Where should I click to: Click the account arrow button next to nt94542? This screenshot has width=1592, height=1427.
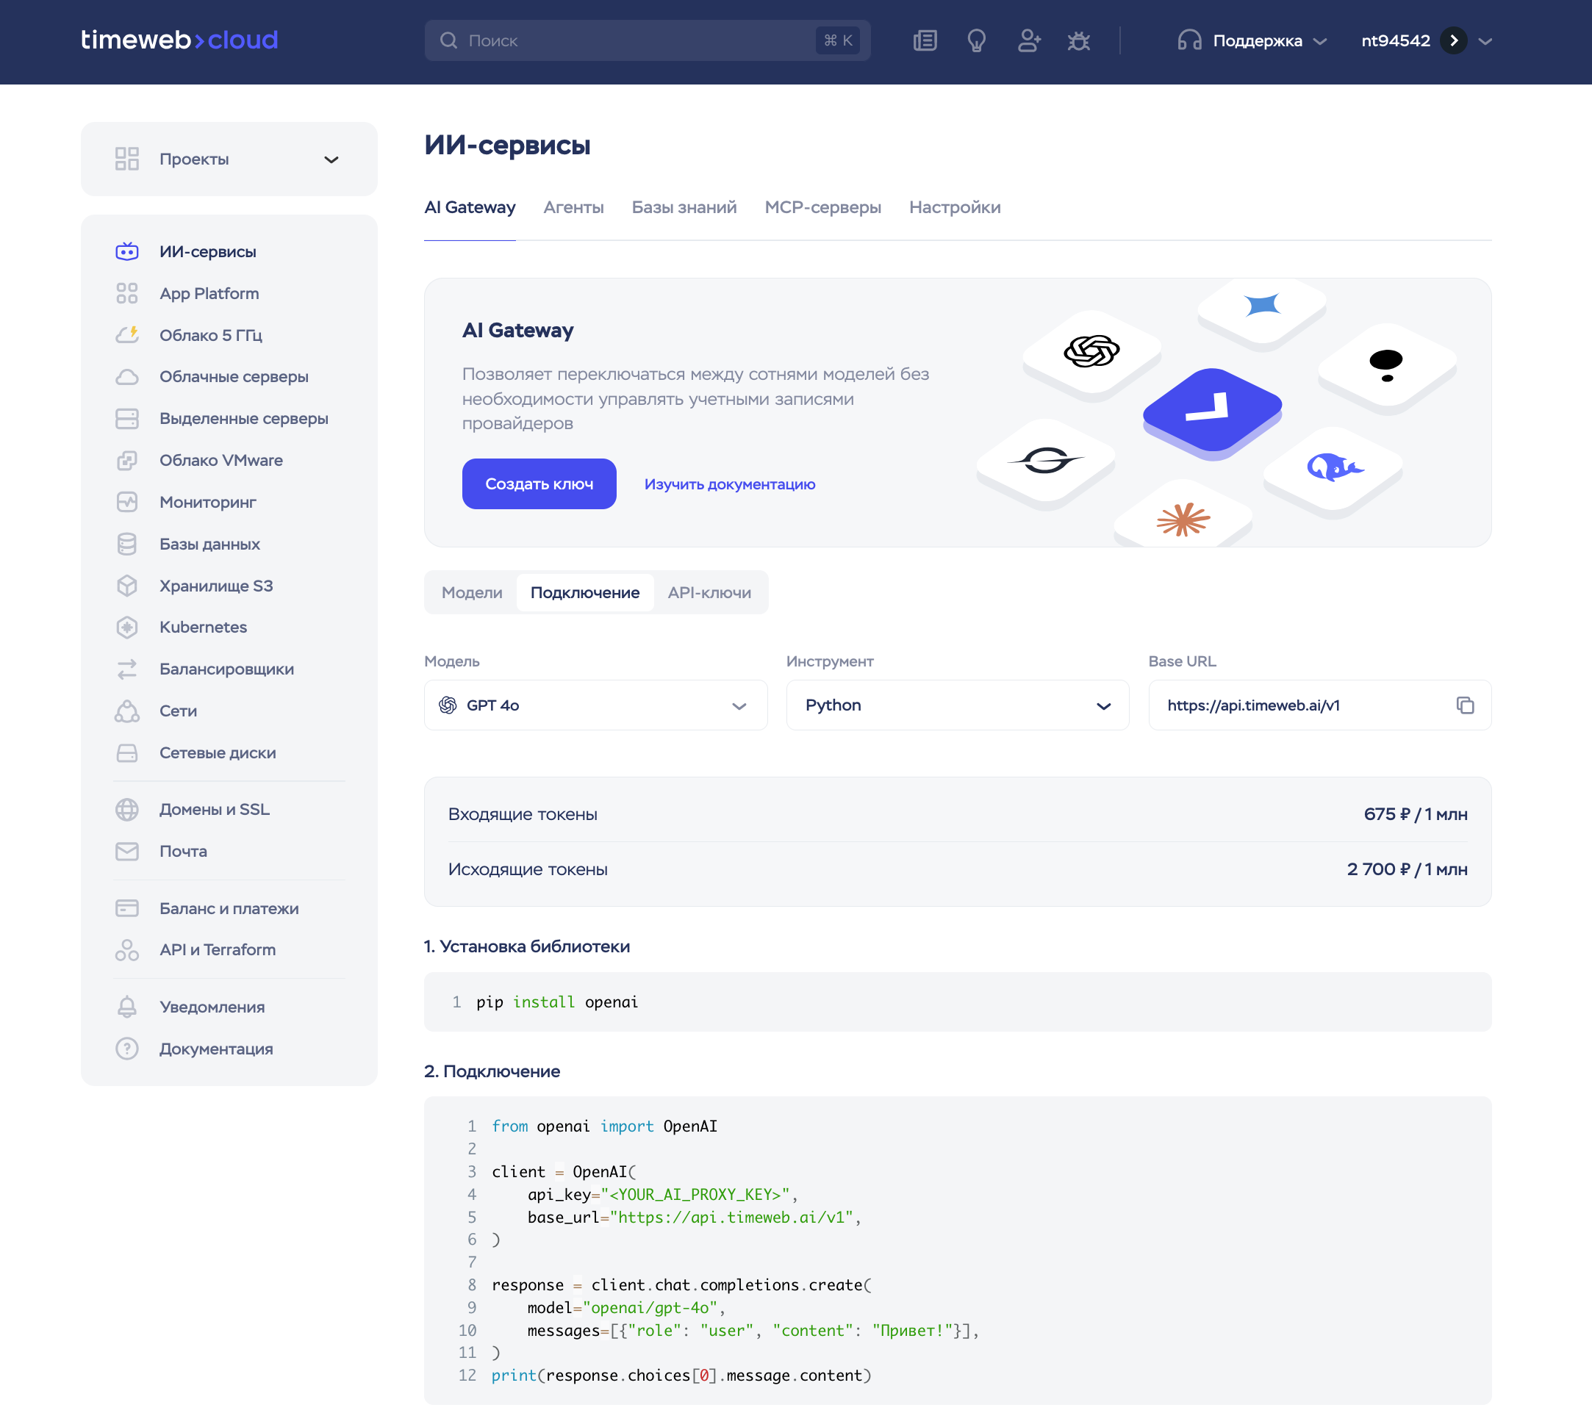pos(1453,40)
